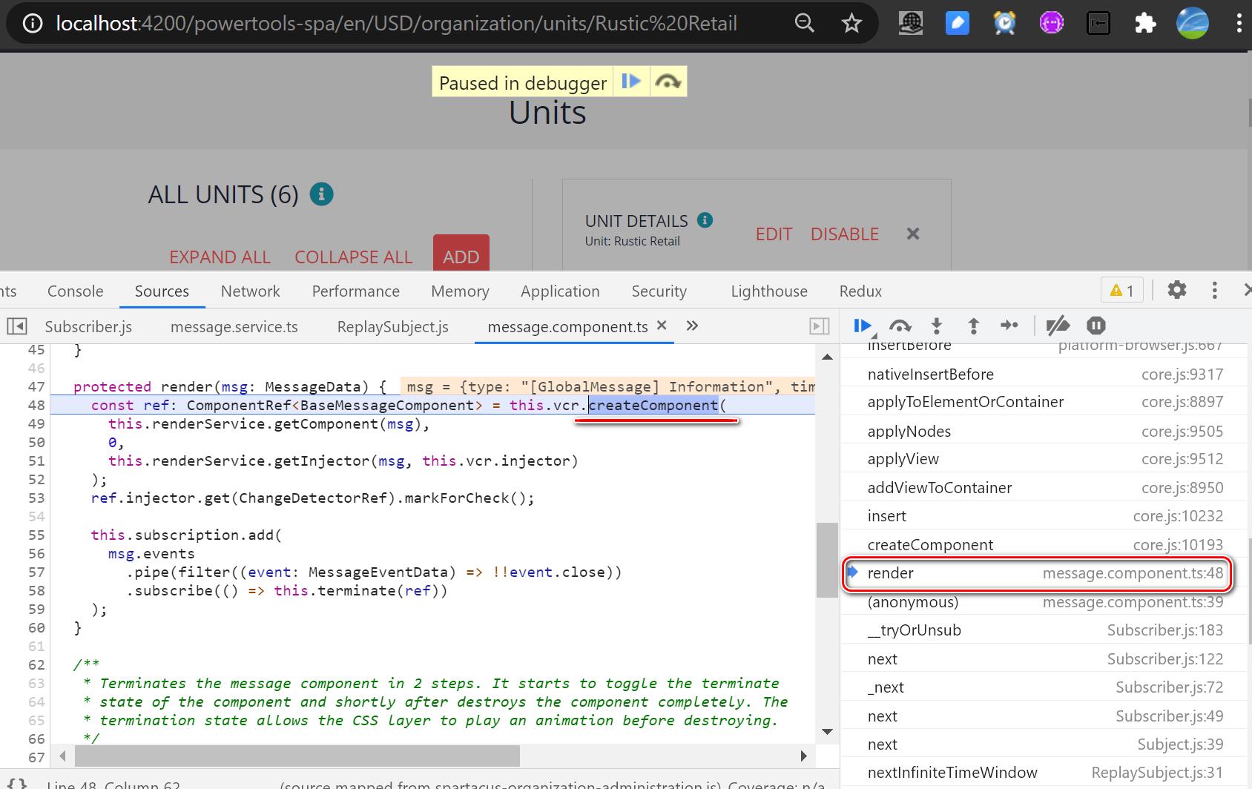Show more file tabs chevron
Screen dimensions: 1252x789
coord(692,326)
